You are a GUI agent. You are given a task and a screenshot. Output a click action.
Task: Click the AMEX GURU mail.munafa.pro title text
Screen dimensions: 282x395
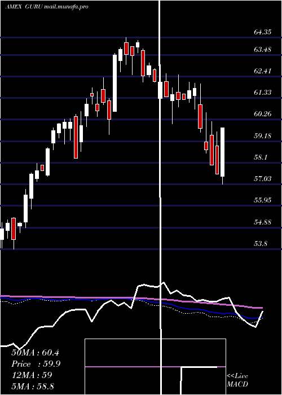tap(47, 7)
